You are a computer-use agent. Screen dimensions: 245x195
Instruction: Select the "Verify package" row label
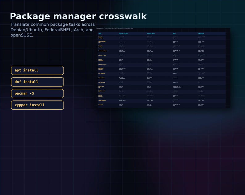pos(102,100)
